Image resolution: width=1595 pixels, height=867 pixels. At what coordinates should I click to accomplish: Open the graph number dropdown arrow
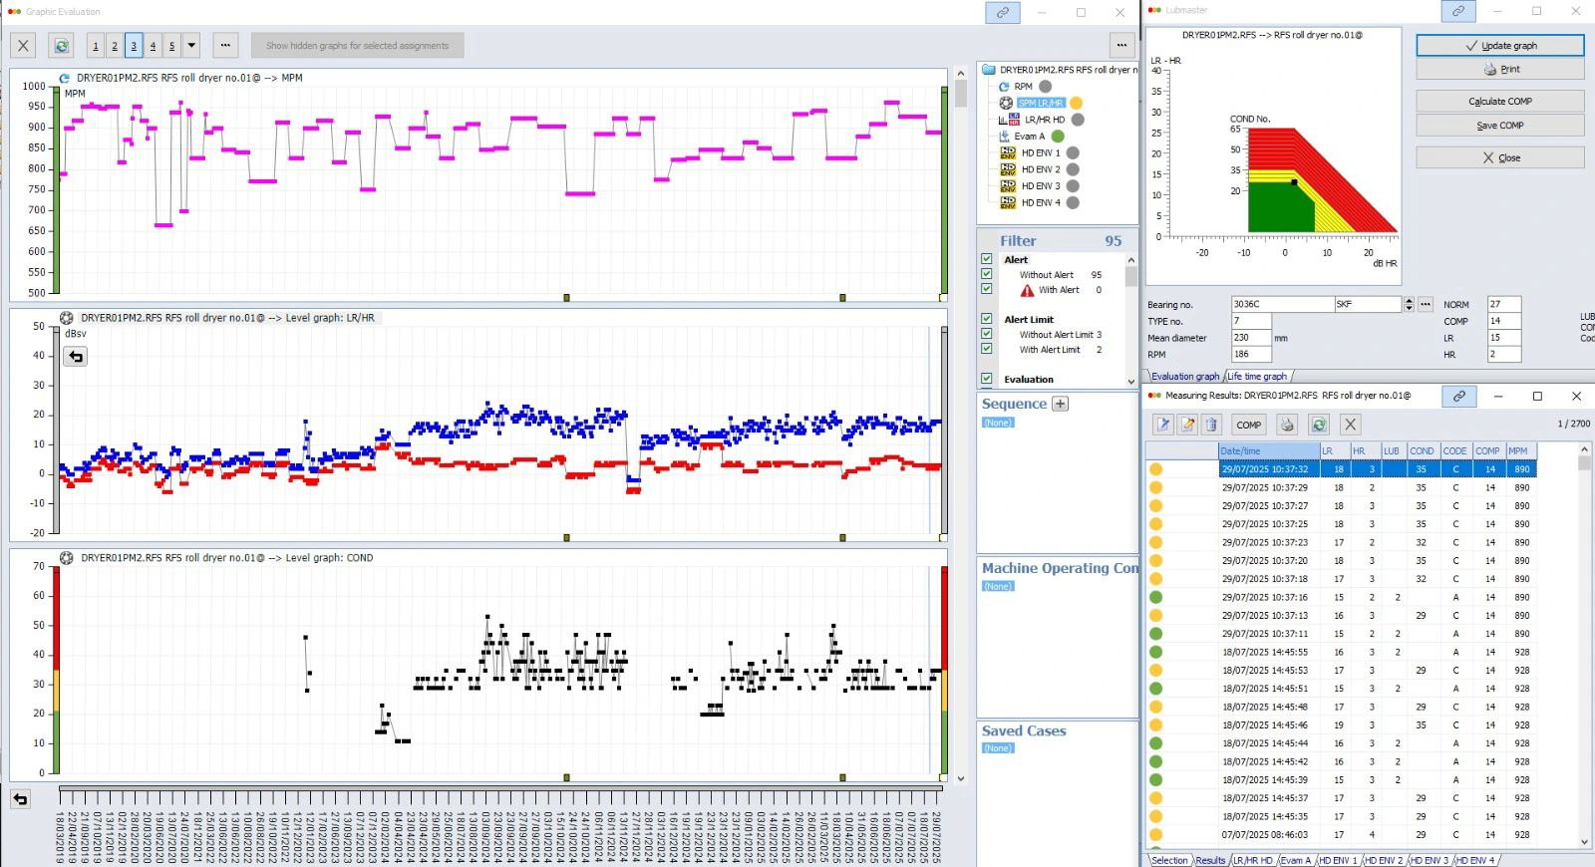[x=191, y=45]
